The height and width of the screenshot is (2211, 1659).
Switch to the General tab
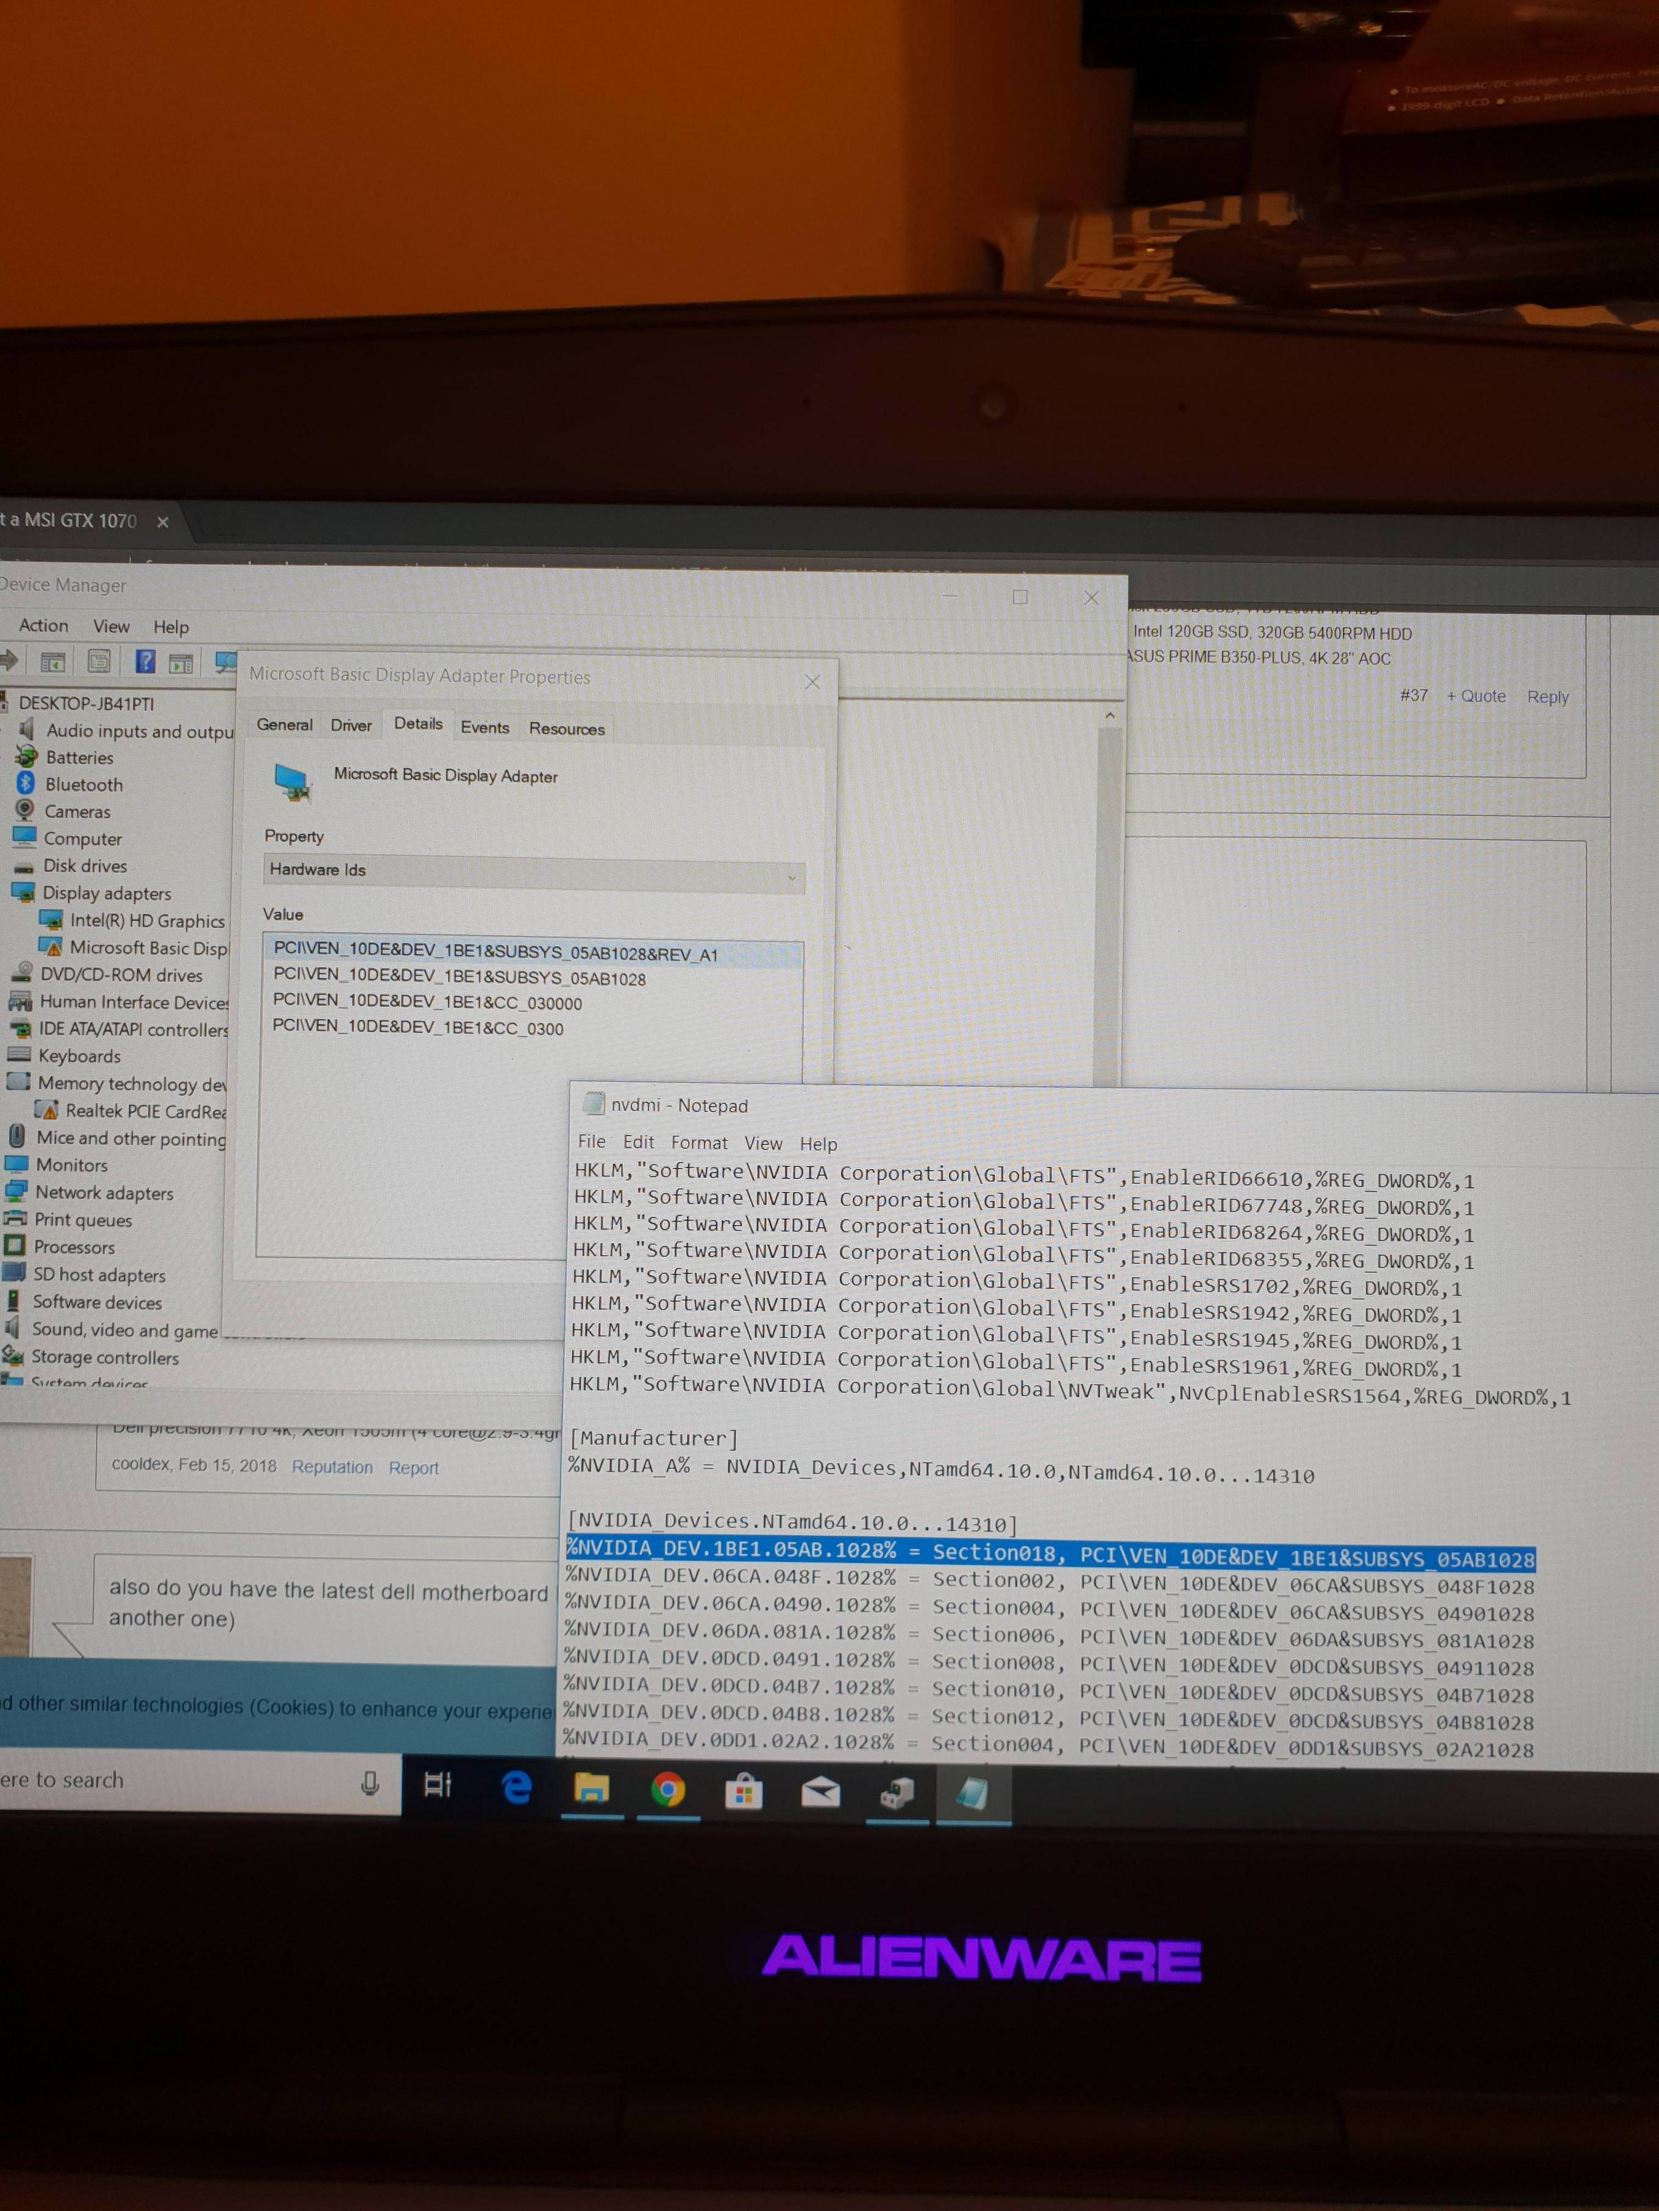pos(284,724)
